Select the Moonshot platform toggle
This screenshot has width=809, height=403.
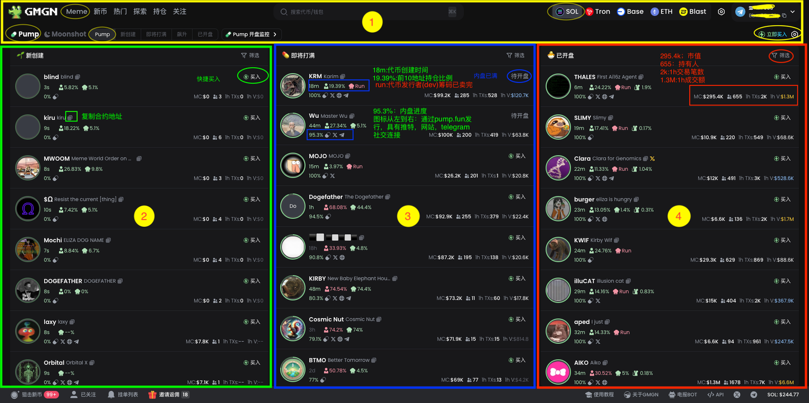point(65,34)
